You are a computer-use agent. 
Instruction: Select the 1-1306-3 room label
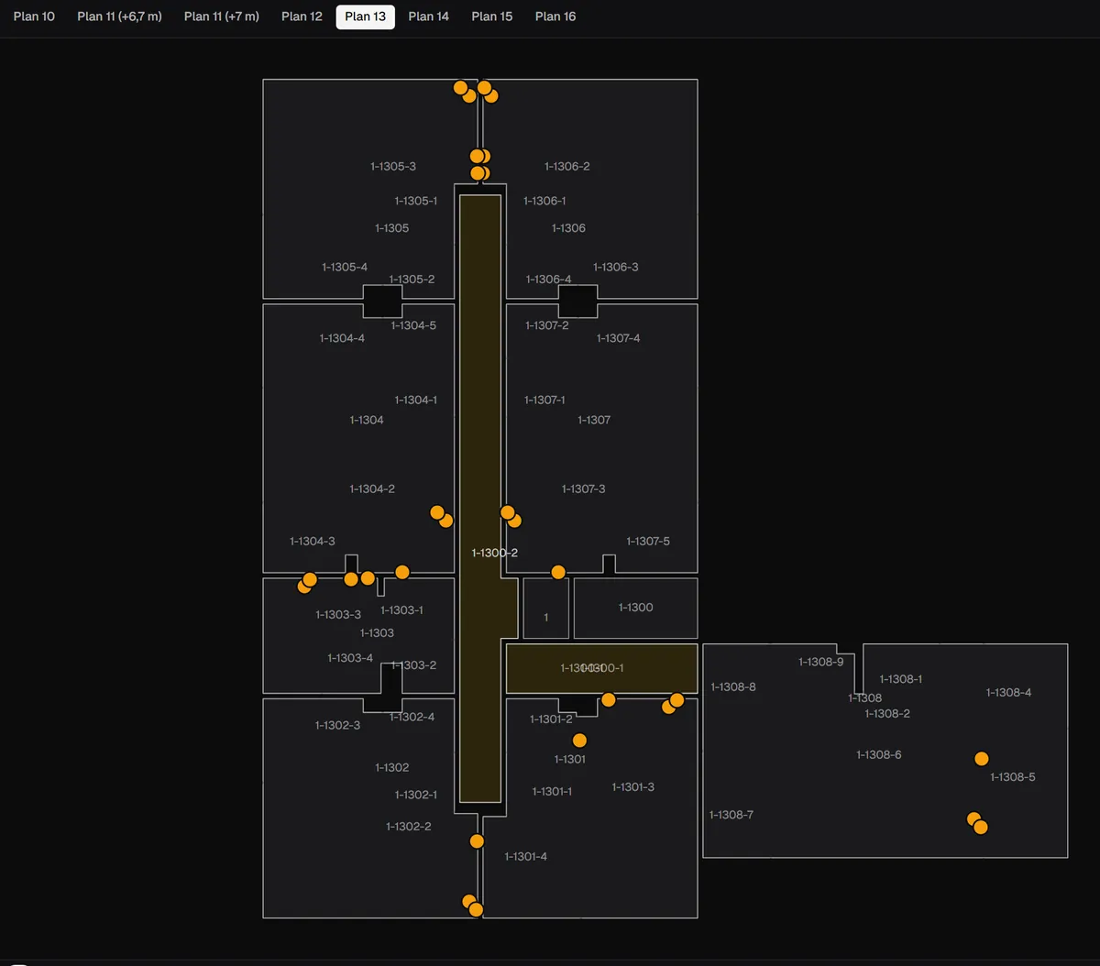tap(616, 268)
